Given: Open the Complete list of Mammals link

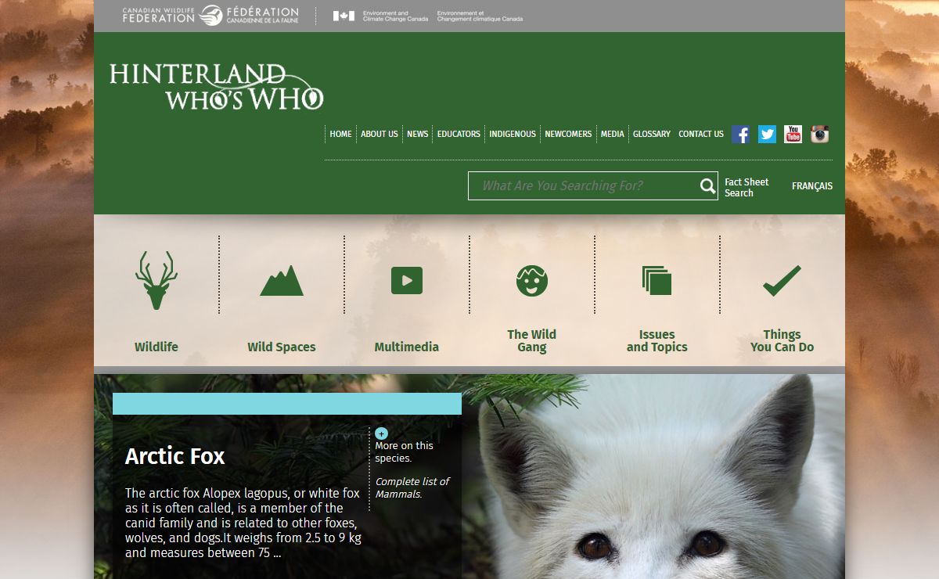Looking at the screenshot, I should 412,487.
